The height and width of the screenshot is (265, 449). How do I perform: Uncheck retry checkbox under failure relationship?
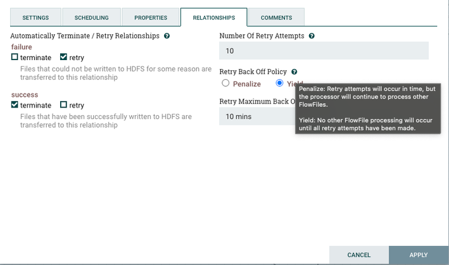[x=63, y=57]
